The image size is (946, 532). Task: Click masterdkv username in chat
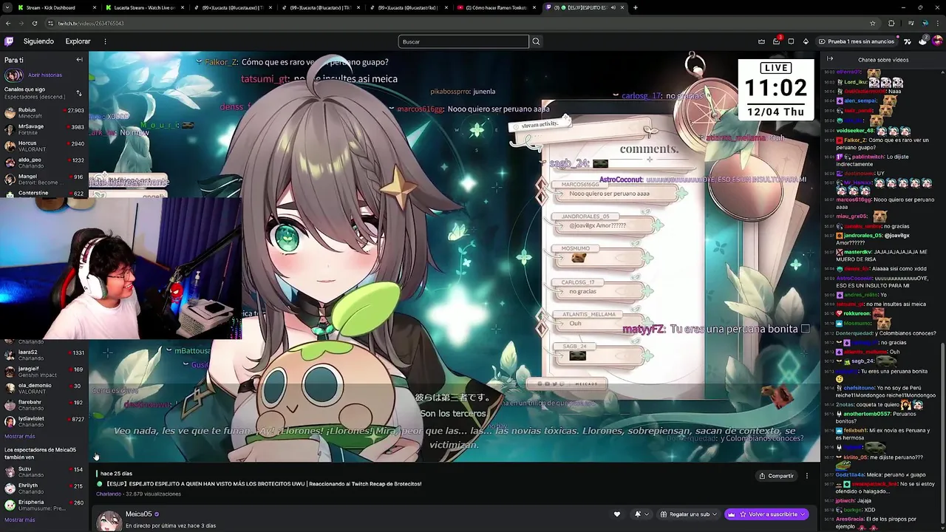click(x=859, y=252)
